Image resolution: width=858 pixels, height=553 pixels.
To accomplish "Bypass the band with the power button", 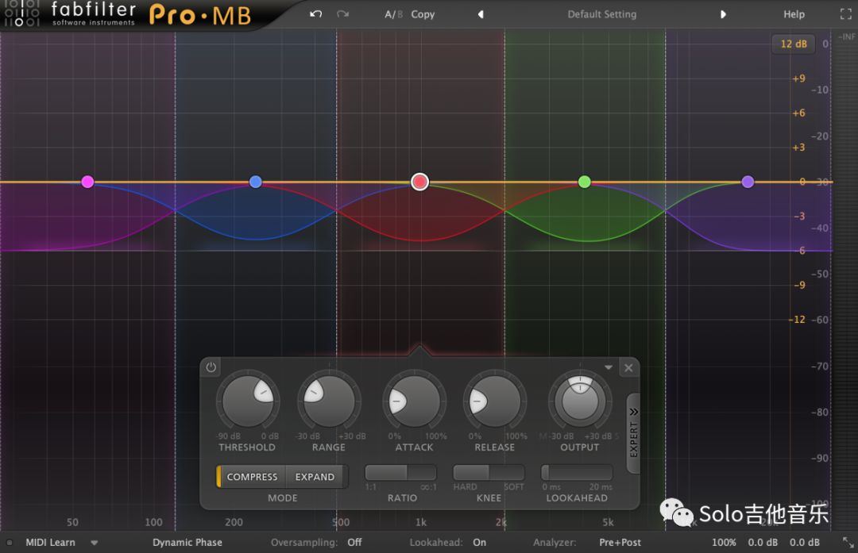I will [211, 368].
